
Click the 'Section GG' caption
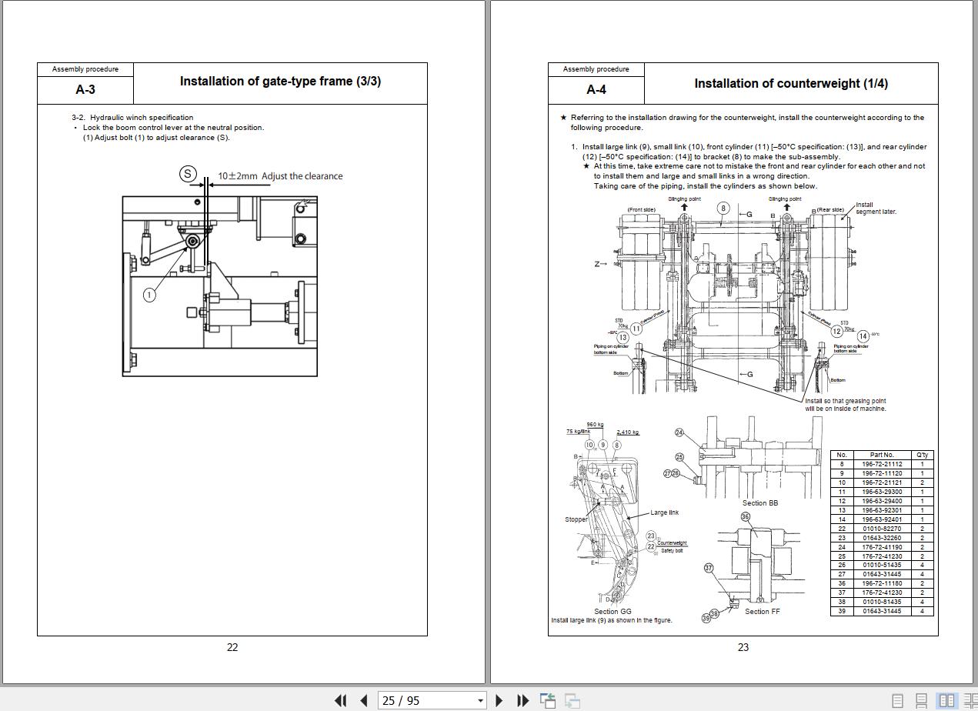click(x=613, y=612)
